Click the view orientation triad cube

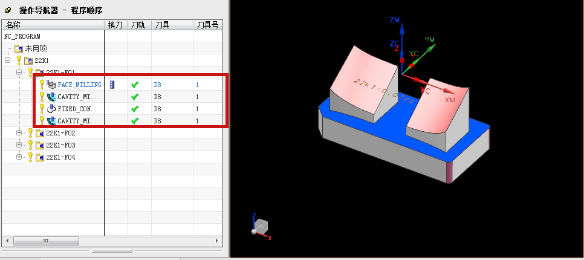pos(260,226)
